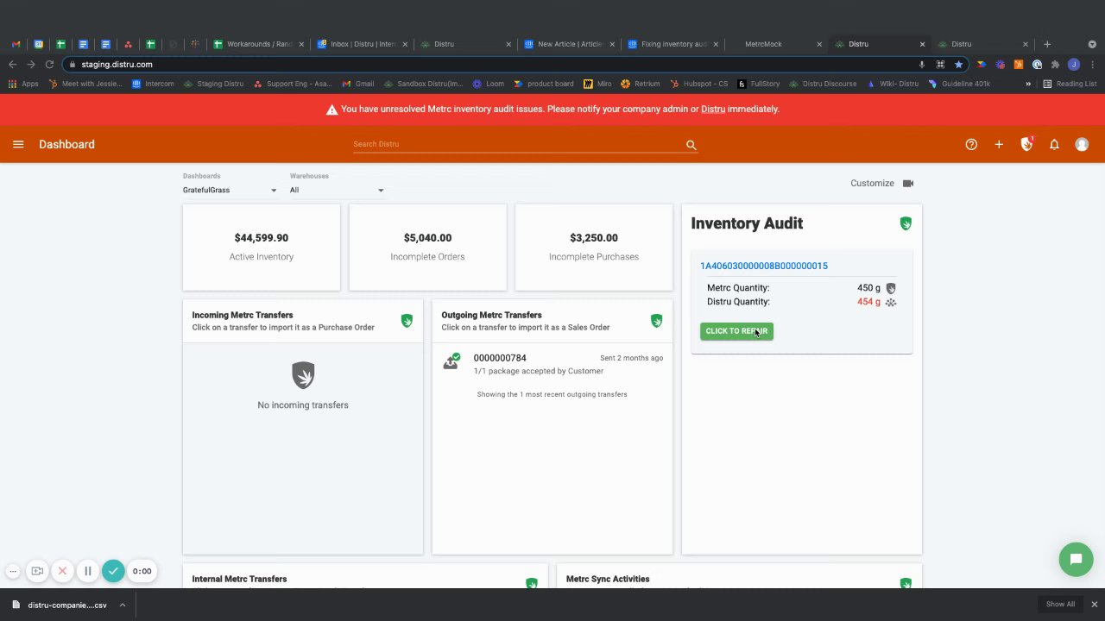The image size is (1105, 621).
Task: Click the Internal Metrc Transfers heading
Action: pyautogui.click(x=239, y=579)
